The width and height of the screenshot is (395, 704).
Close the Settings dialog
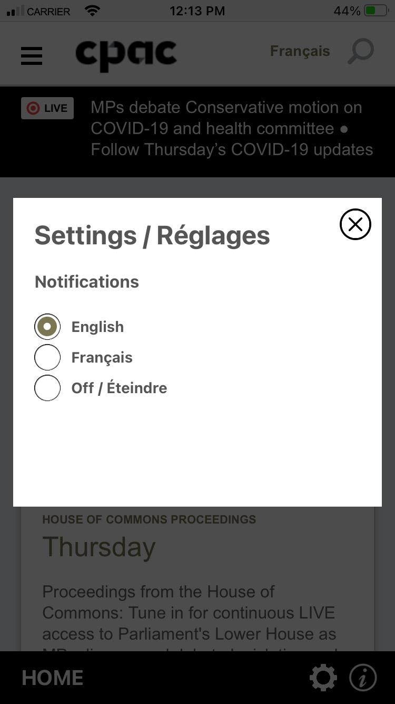coord(355,224)
